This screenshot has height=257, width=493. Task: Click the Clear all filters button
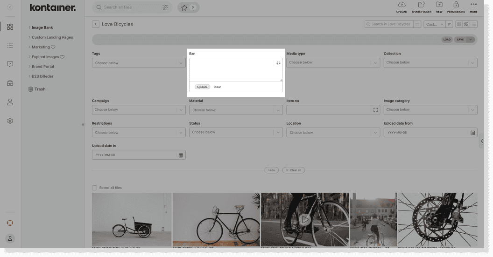tap(294, 170)
